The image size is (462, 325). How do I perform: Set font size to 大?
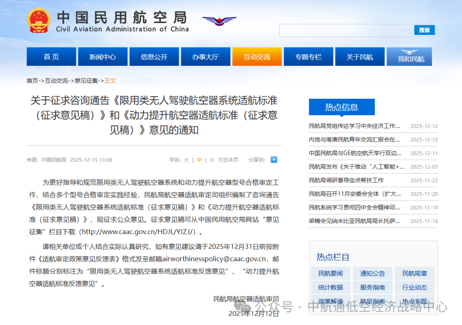[187, 160]
